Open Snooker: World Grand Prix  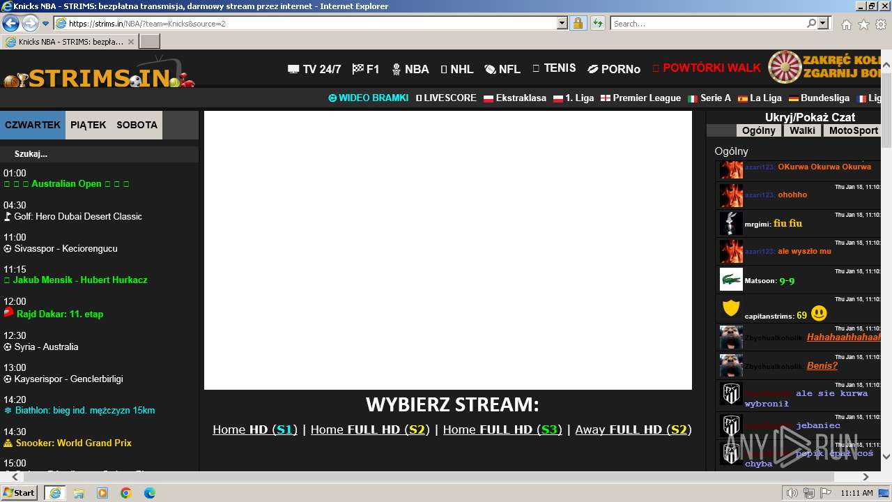point(68,443)
